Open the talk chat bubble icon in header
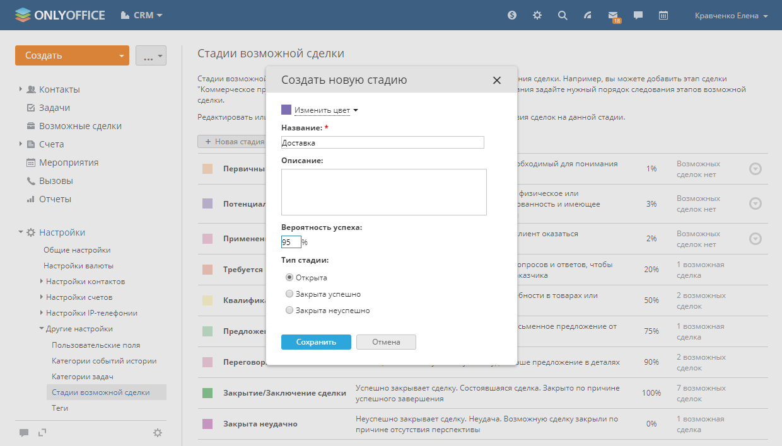This screenshot has width=782, height=446. pyautogui.click(x=638, y=15)
